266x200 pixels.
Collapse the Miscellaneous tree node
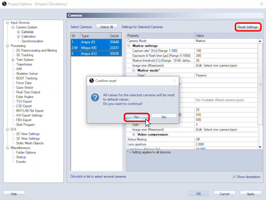pos(7,148)
